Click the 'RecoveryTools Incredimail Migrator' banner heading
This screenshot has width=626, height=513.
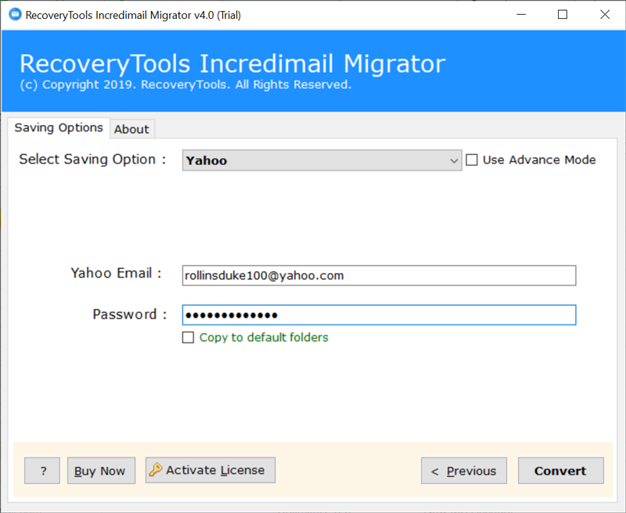tap(232, 64)
